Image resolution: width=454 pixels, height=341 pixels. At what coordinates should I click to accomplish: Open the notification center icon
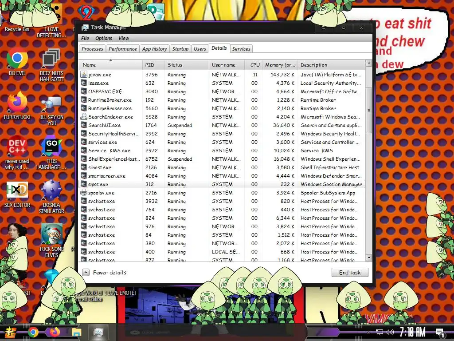click(441, 333)
